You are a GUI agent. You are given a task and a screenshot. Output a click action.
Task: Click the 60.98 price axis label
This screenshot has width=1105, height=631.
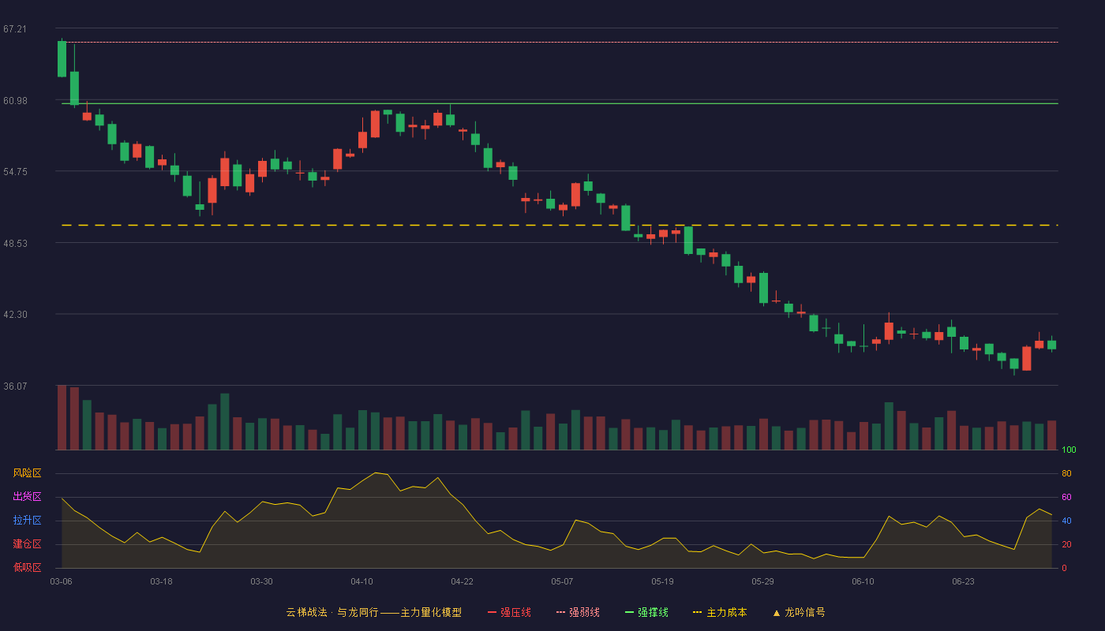(x=15, y=101)
